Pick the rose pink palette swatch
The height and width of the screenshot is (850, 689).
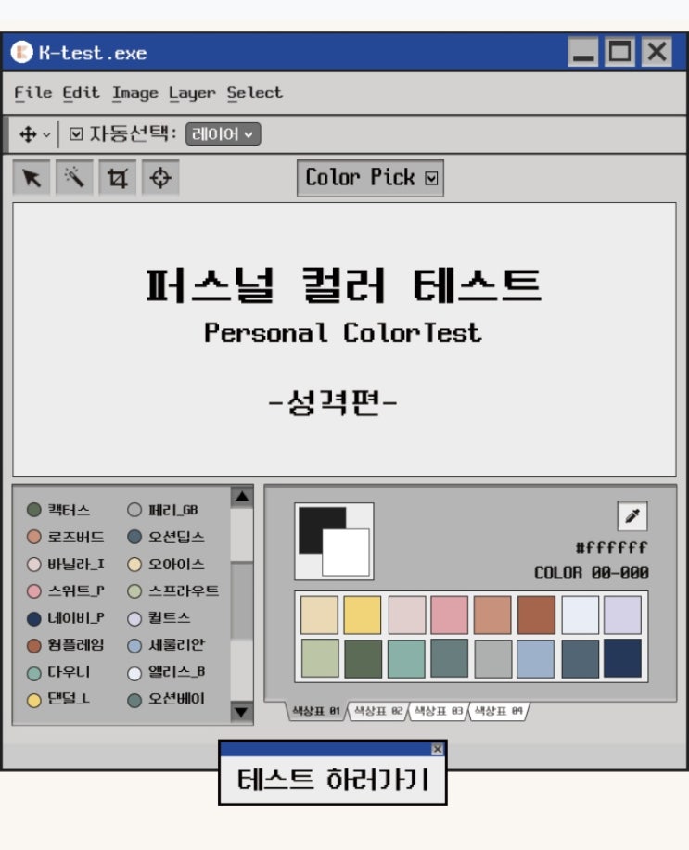tap(449, 615)
